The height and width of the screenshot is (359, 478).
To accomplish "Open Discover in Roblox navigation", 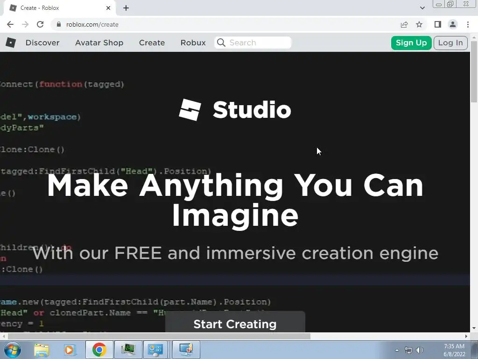I will pyautogui.click(x=42, y=43).
